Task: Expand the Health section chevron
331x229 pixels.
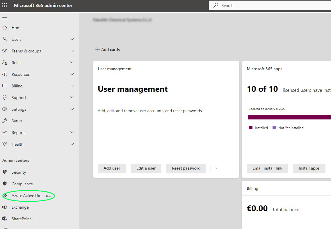Action: (x=72, y=144)
